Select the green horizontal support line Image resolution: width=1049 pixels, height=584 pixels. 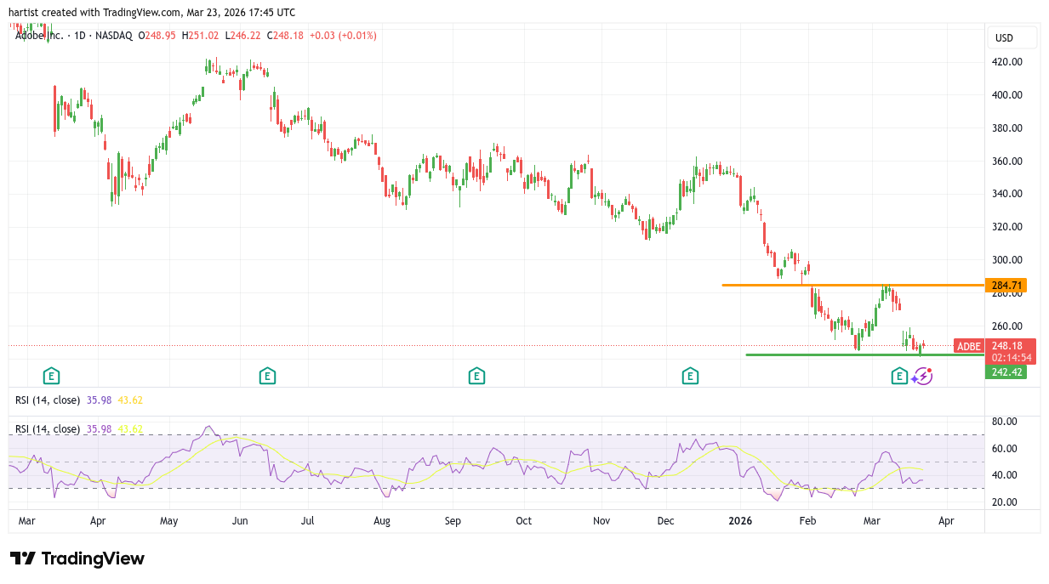817,354
